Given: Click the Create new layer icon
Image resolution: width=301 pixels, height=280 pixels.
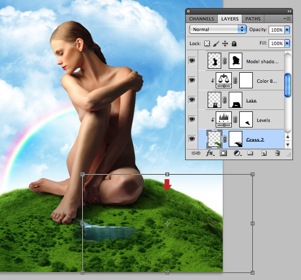Looking at the screenshot, I should 264,153.
